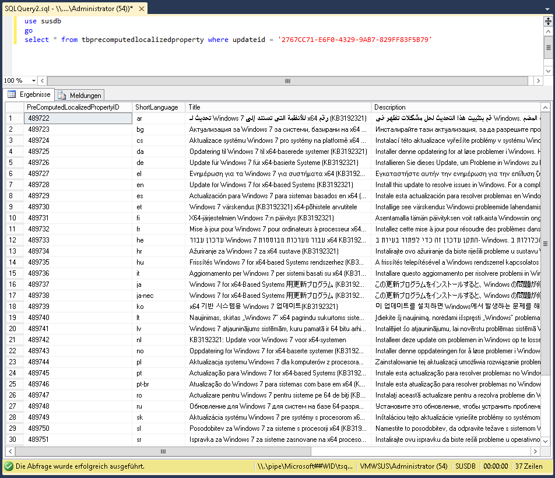Click the results grid select-all corner
Image resolution: width=555 pixels, height=478 pixels.
point(15,107)
